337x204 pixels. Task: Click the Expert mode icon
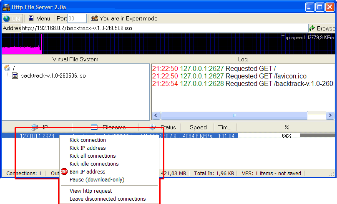95,18
